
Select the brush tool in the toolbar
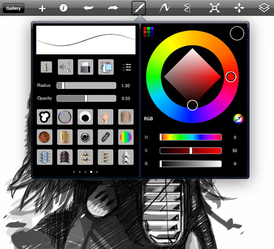(139, 8)
